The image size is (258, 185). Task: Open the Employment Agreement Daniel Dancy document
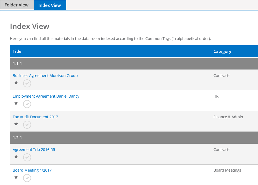pyautogui.click(x=46, y=96)
